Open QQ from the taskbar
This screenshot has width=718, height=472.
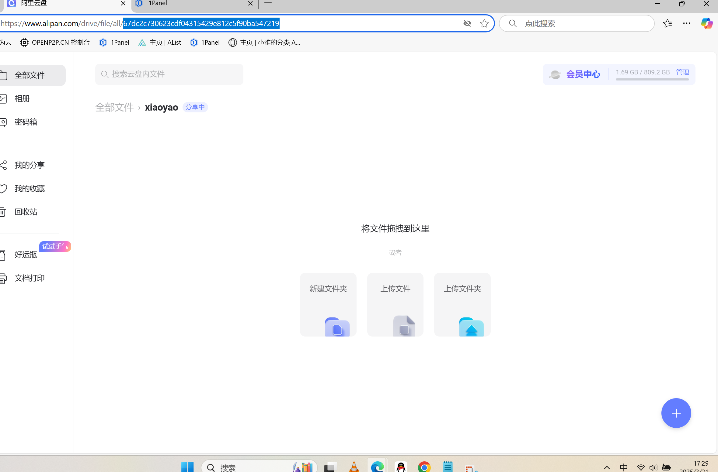pos(401,467)
